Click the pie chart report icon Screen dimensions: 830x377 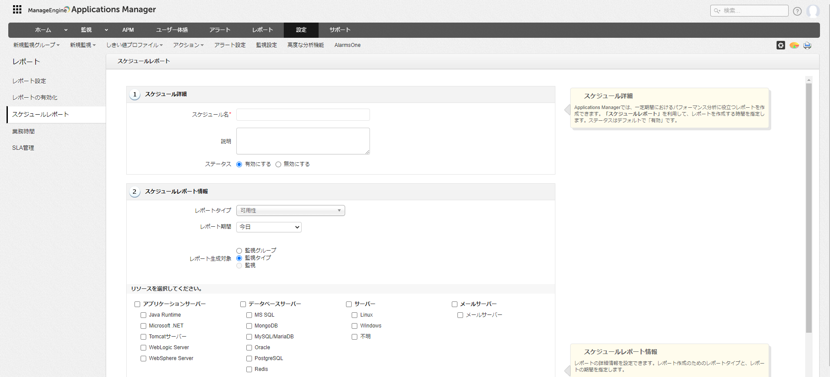pyautogui.click(x=794, y=45)
